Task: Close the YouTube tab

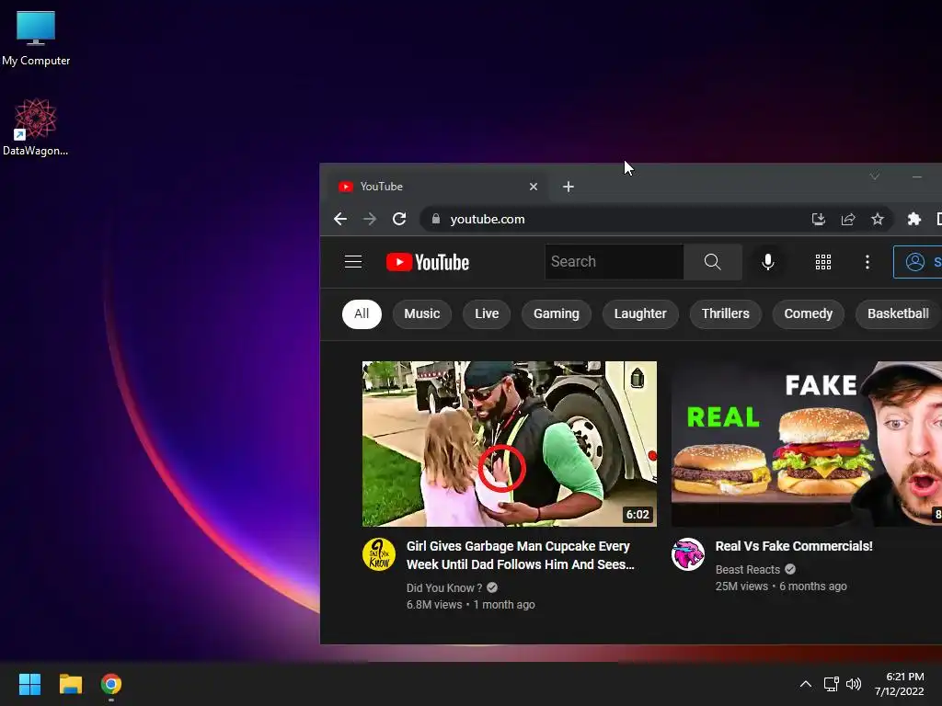Action: click(533, 187)
